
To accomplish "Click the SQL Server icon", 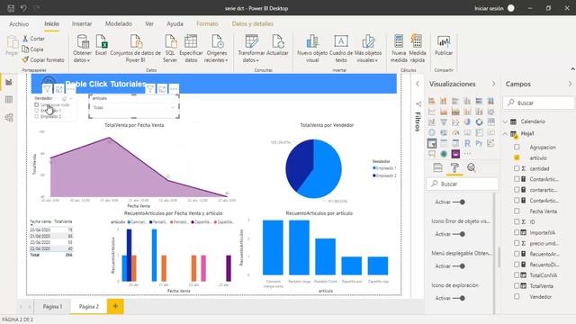I will [x=170, y=48].
